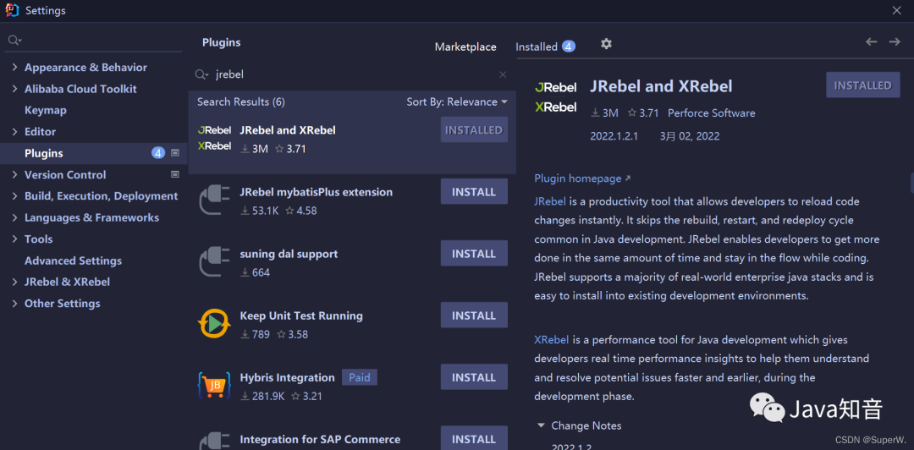This screenshot has height=450, width=914.
Task: Expand Build, Execution, Deployment node
Action: pyautogui.click(x=14, y=196)
